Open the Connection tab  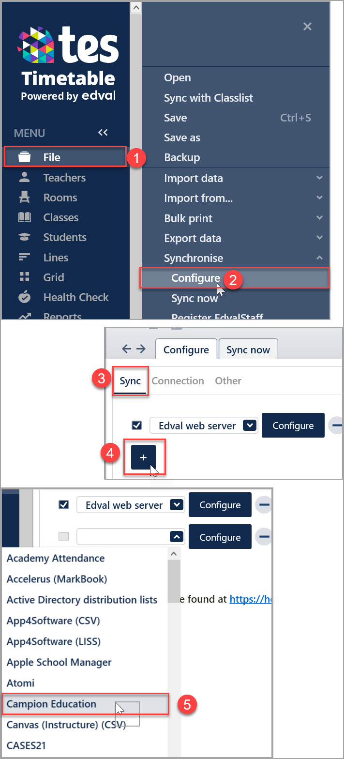178,380
